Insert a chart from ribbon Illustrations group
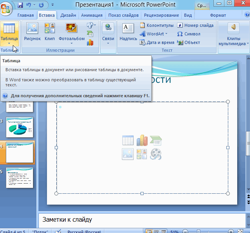Viewport: 250px width, 233px height. (90, 42)
